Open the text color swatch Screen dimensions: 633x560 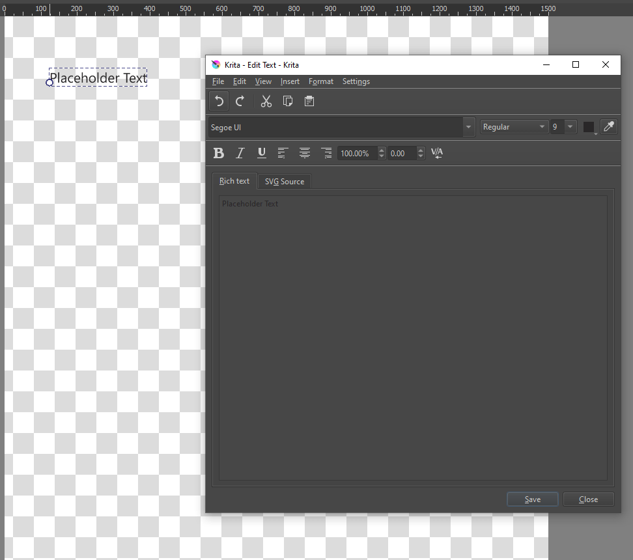589,127
